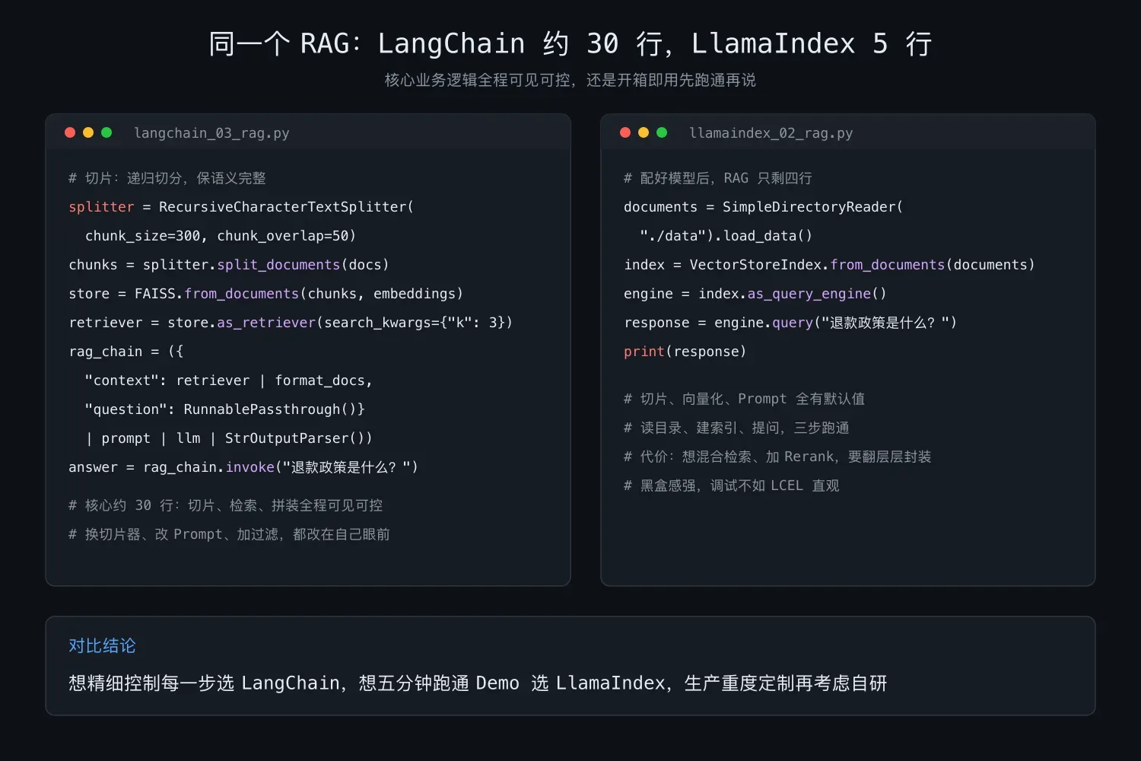
Task: Click the line "| prompt | llm | StrOutputParser())"
Action: 229,438
